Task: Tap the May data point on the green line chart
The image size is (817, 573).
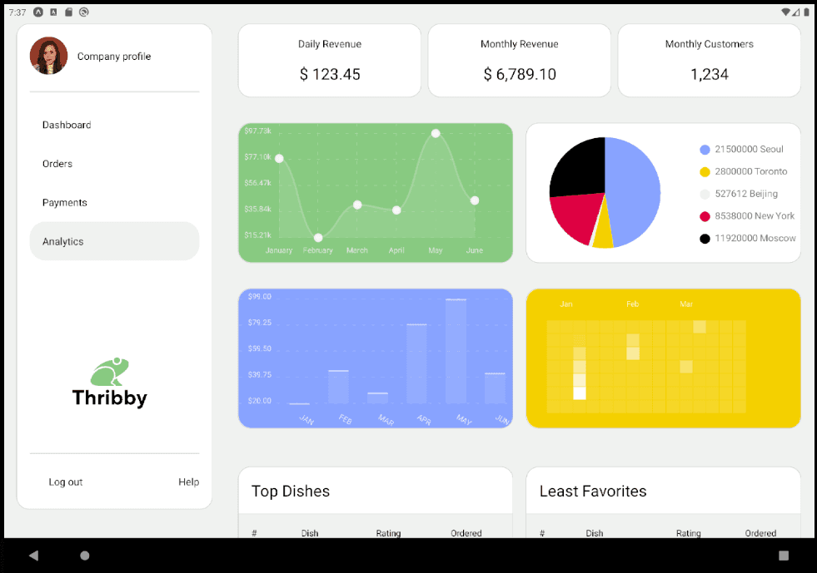Action: pyautogui.click(x=436, y=133)
